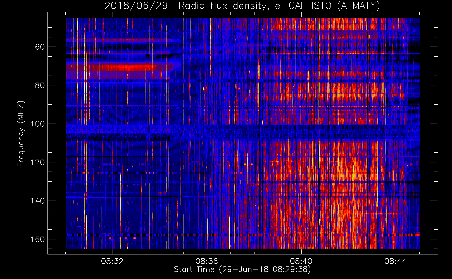Click the 08:36 time tick label
This screenshot has width=452, height=279.
(x=207, y=261)
